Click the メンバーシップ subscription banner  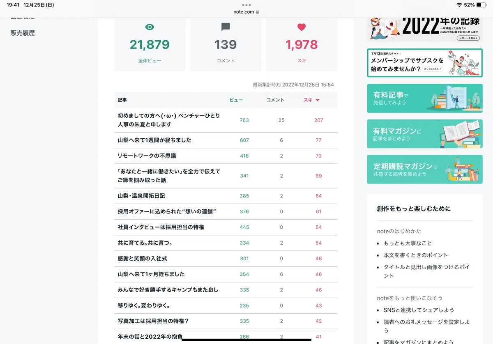tap(425, 63)
